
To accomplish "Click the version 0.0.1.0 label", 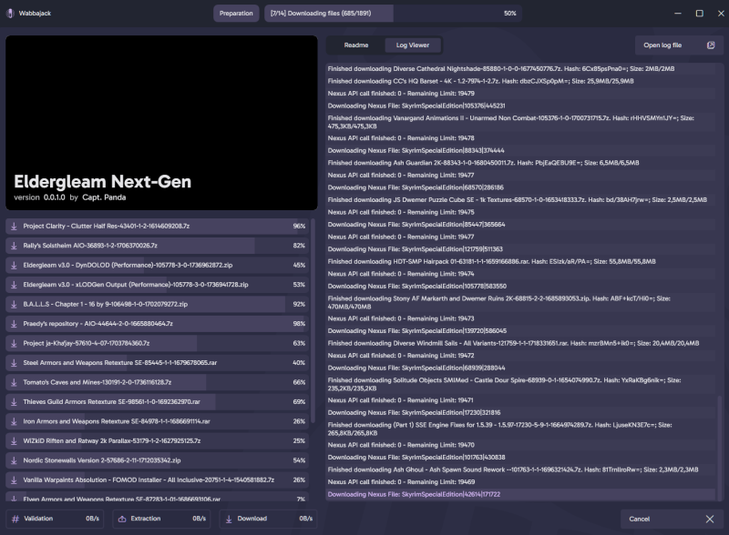I will click(39, 197).
